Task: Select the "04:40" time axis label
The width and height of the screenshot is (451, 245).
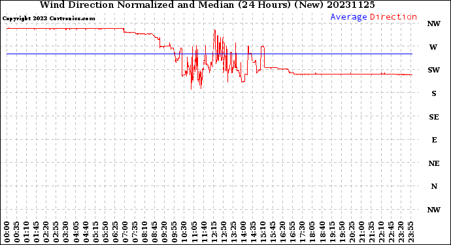Action: pyautogui.click(x=86, y=232)
